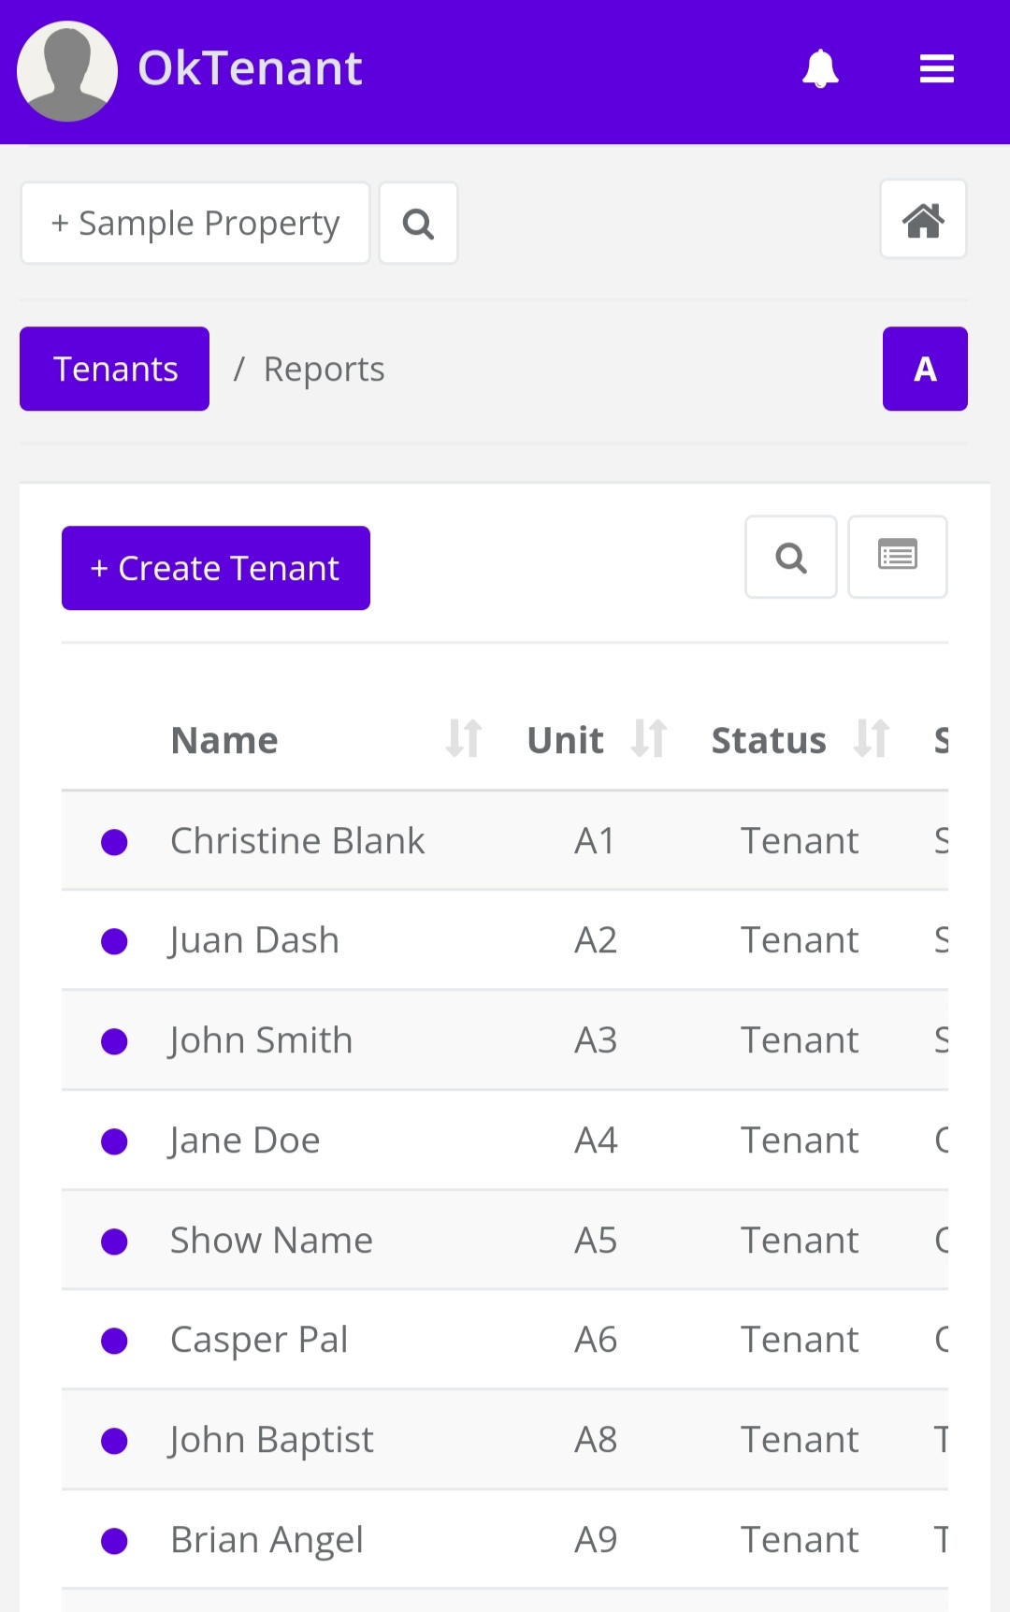Click the user profile avatar

tap(67, 71)
